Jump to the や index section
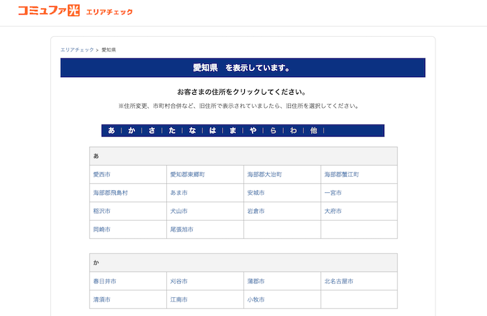The height and width of the screenshot is (316, 487). pos(253,130)
